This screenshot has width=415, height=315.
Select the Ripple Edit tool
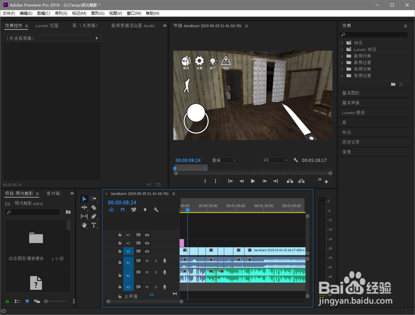tap(84, 207)
